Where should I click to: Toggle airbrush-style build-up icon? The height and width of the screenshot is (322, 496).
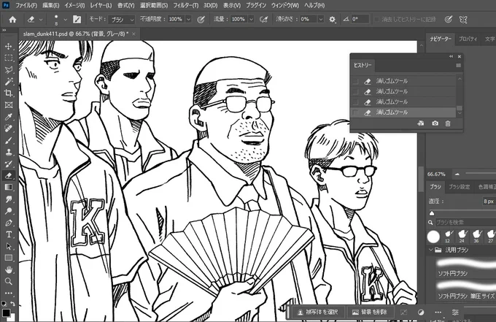click(x=263, y=20)
